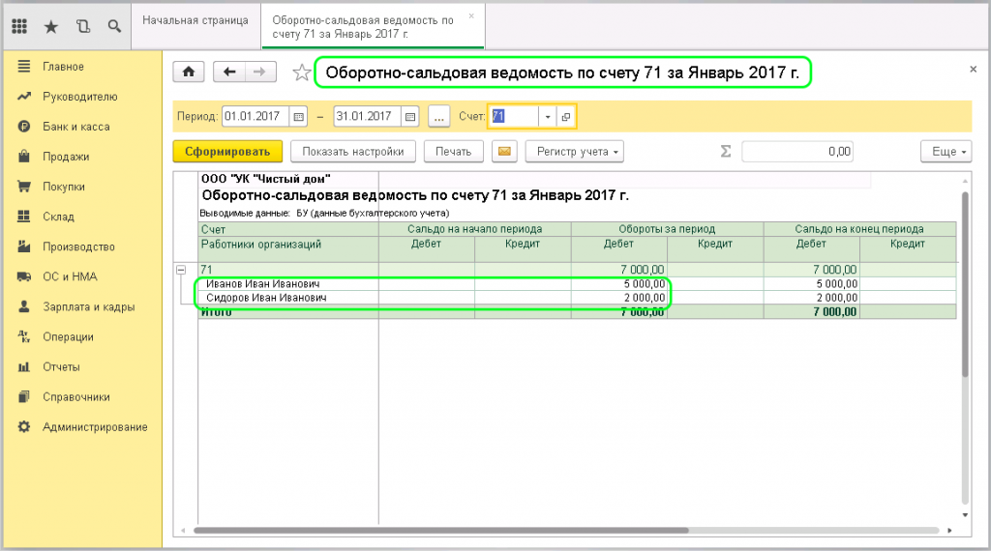Open the sections menu grid icon
Image resolution: width=991 pixels, height=551 pixels.
tap(19, 26)
